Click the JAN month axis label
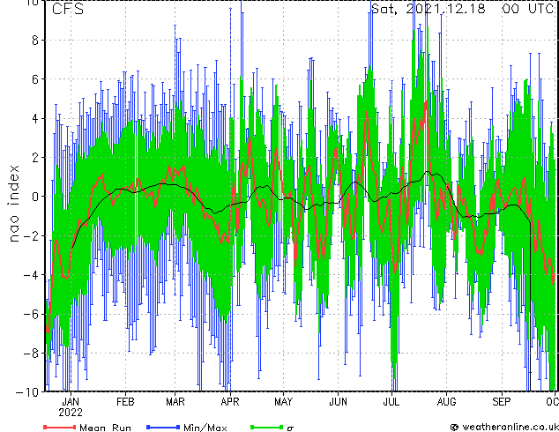Viewport: 559px width, 432px height. [71, 402]
